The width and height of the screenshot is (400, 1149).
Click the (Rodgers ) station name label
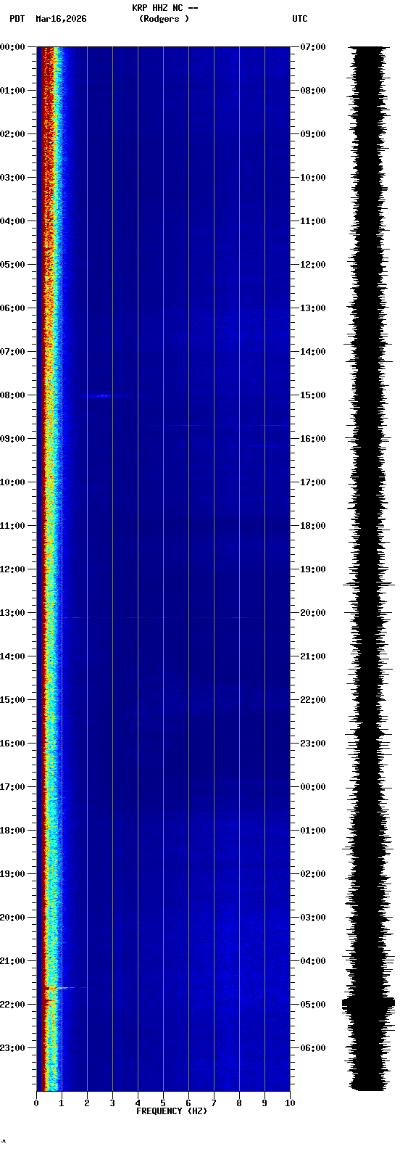(164, 19)
